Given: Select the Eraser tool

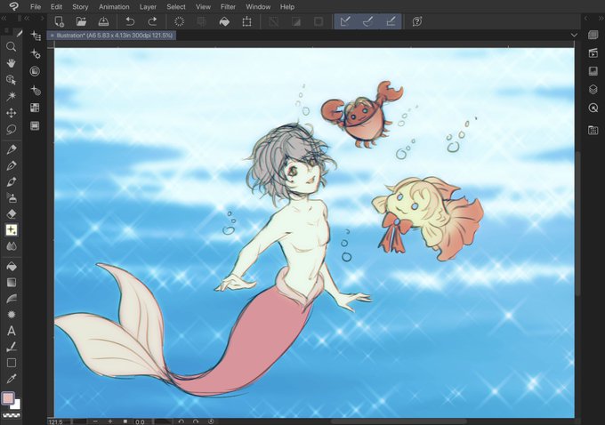Looking at the screenshot, I should coord(12,214).
